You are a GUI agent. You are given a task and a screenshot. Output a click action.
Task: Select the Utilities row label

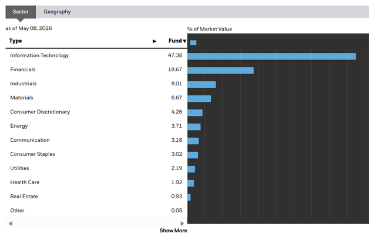click(x=19, y=168)
